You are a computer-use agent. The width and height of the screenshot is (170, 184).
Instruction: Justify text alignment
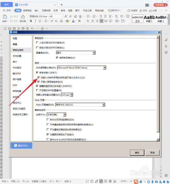(x=101, y=21)
